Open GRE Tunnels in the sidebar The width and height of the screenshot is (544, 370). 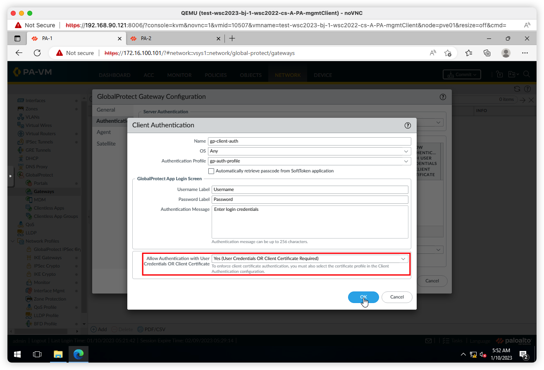coord(38,150)
